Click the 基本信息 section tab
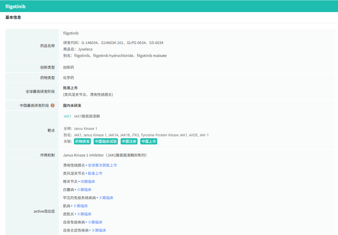 [x=13, y=17]
